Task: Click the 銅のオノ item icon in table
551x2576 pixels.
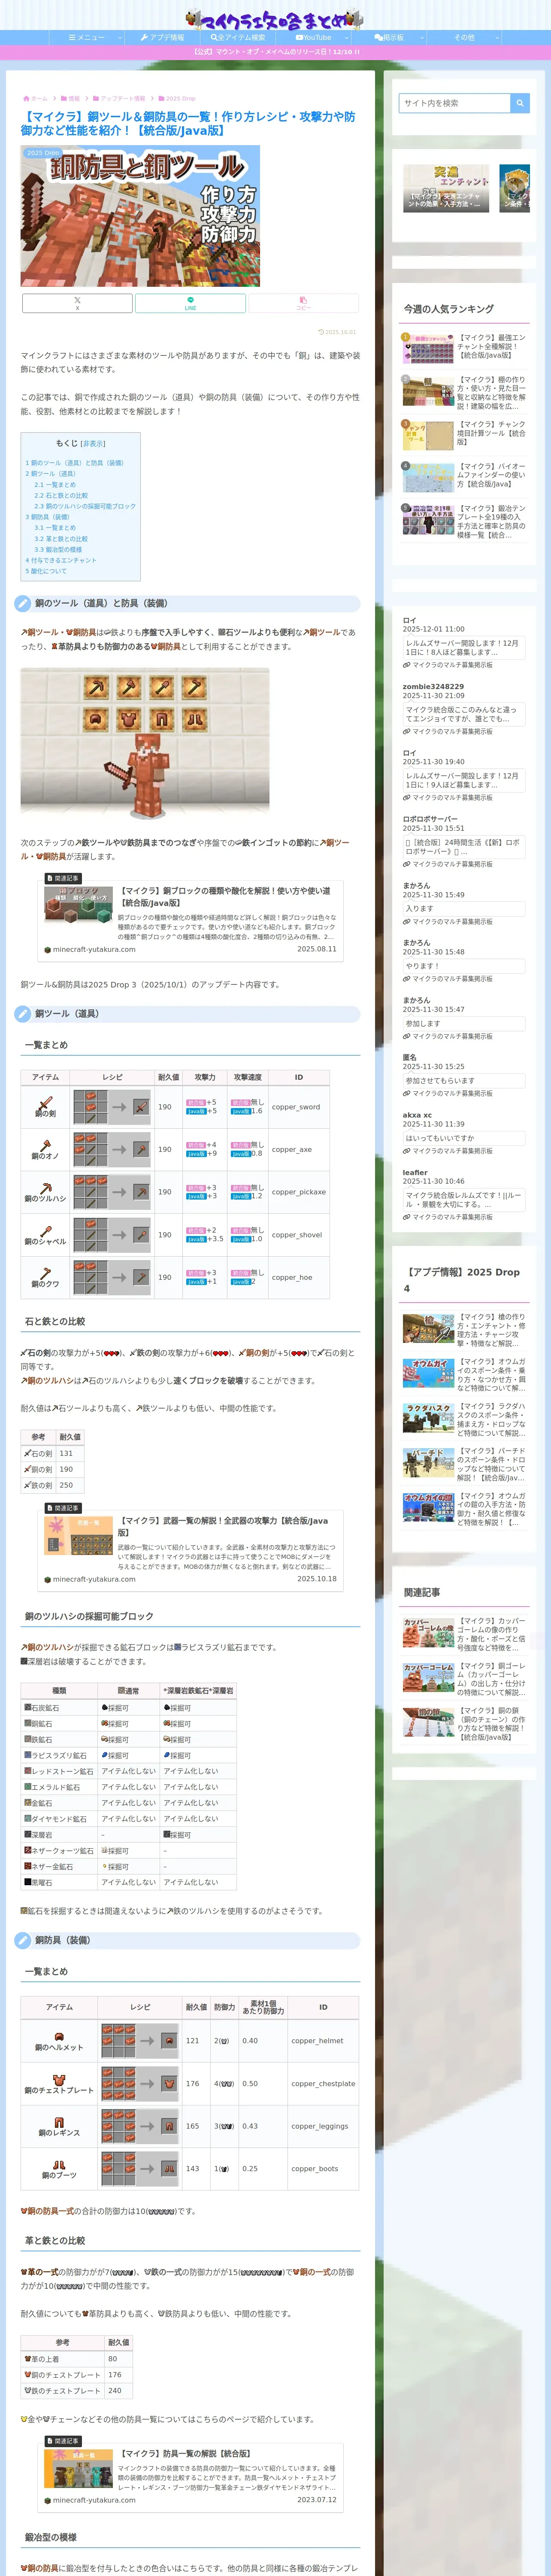Action: pos(45,1145)
